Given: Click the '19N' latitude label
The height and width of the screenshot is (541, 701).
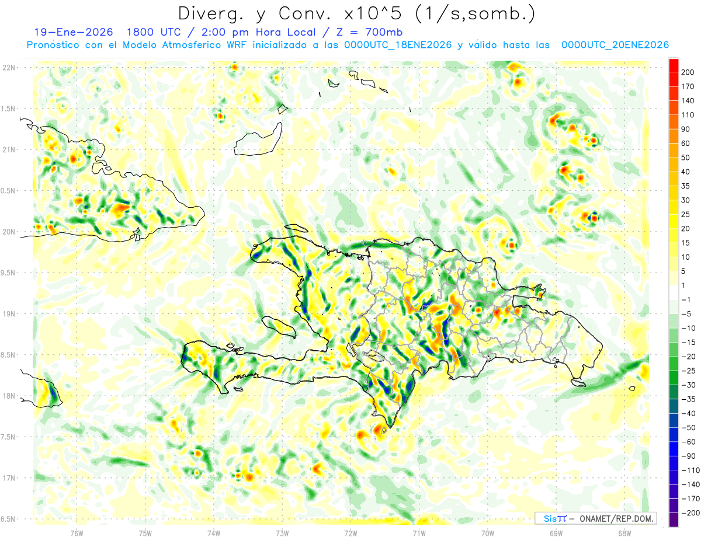Looking at the screenshot, I should point(9,314).
